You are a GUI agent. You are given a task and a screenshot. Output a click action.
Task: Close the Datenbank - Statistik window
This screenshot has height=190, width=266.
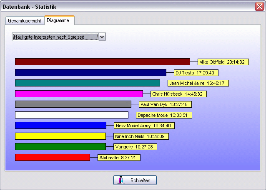click(x=259, y=6)
